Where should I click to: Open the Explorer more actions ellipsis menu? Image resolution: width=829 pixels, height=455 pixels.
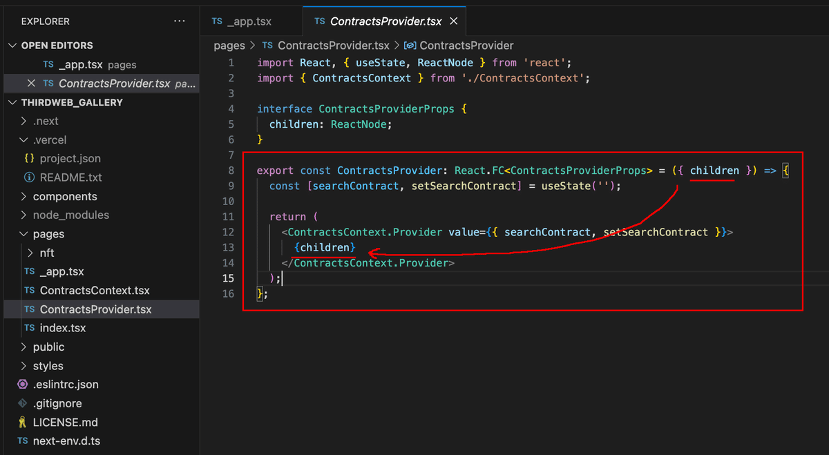[x=180, y=21]
